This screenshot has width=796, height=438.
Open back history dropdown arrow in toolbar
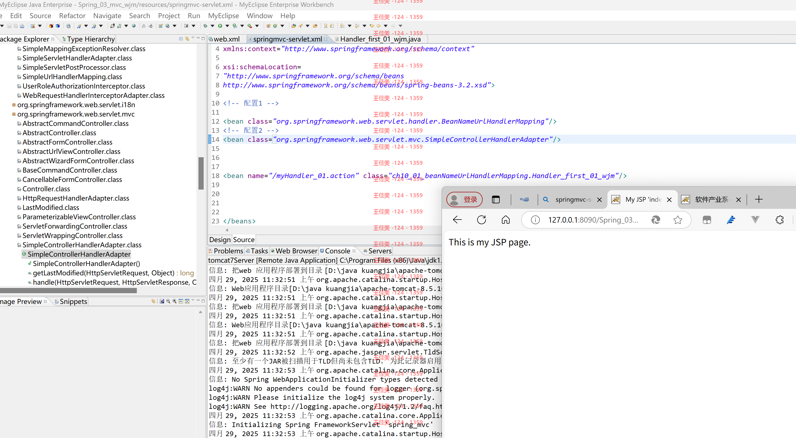point(386,26)
